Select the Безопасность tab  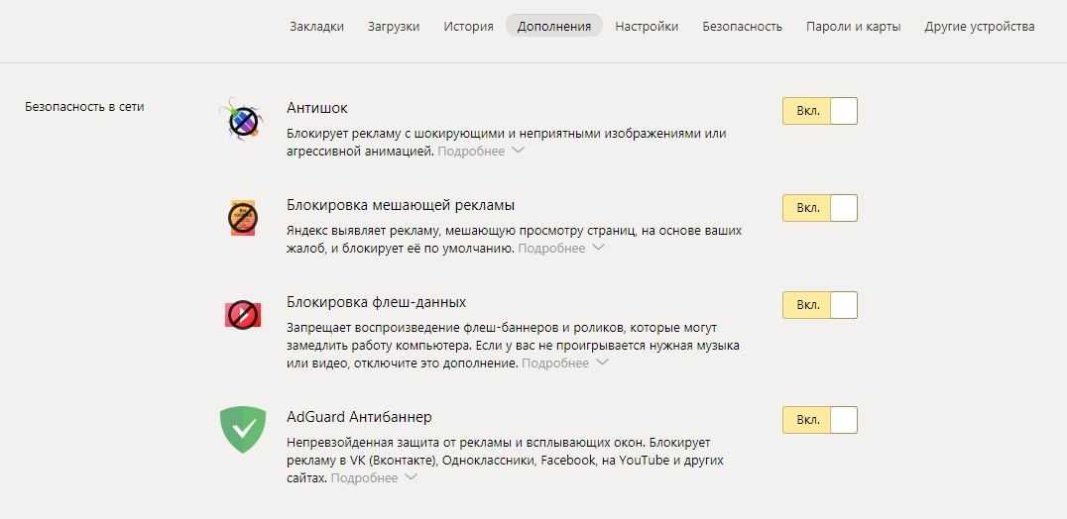click(742, 27)
